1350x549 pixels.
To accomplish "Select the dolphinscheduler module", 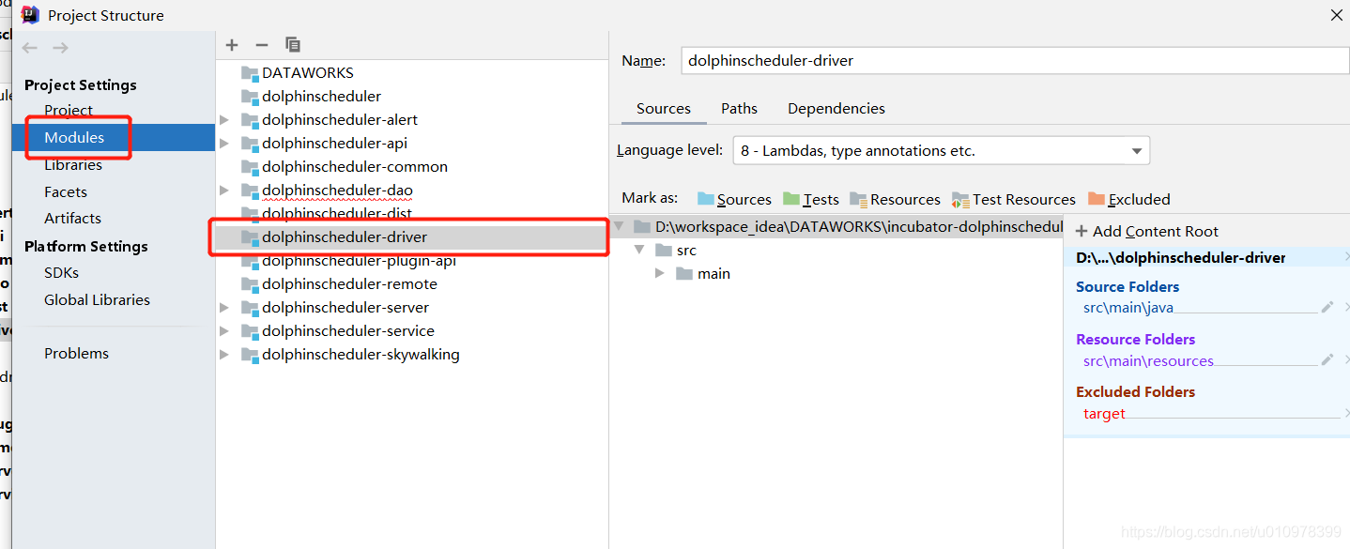I will point(321,97).
